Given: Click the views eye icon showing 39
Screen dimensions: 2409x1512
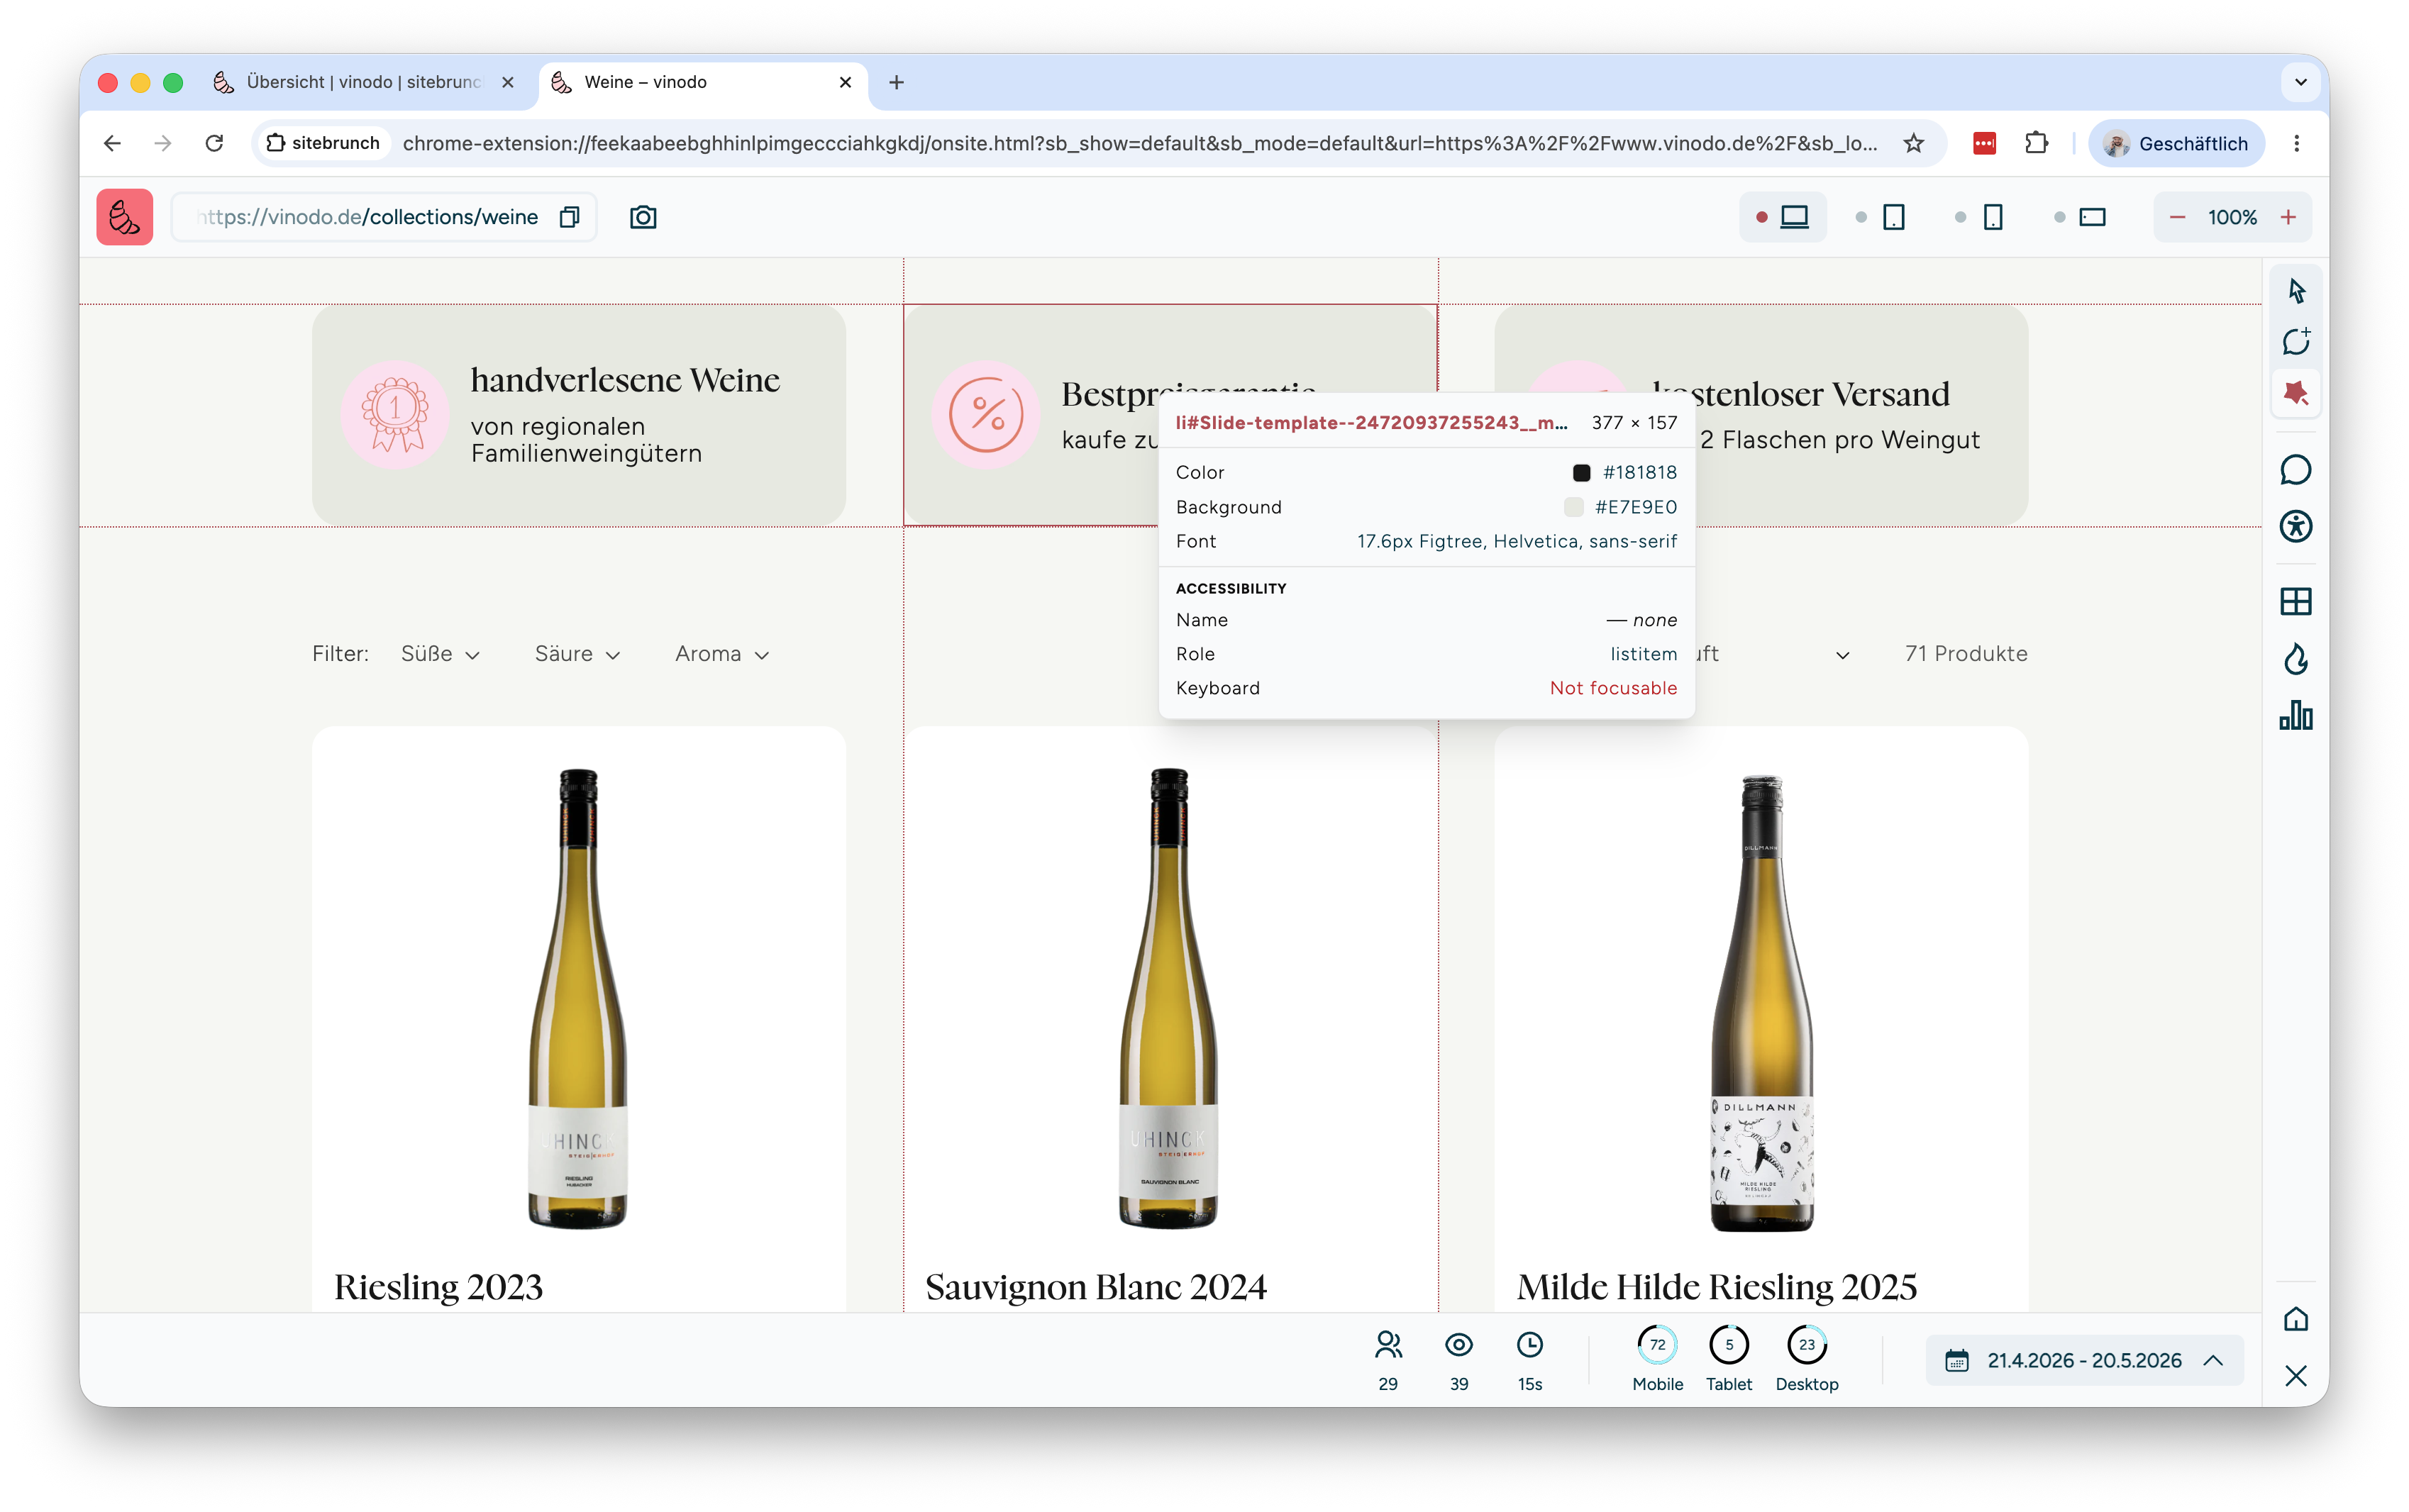Looking at the screenshot, I should (1459, 1345).
